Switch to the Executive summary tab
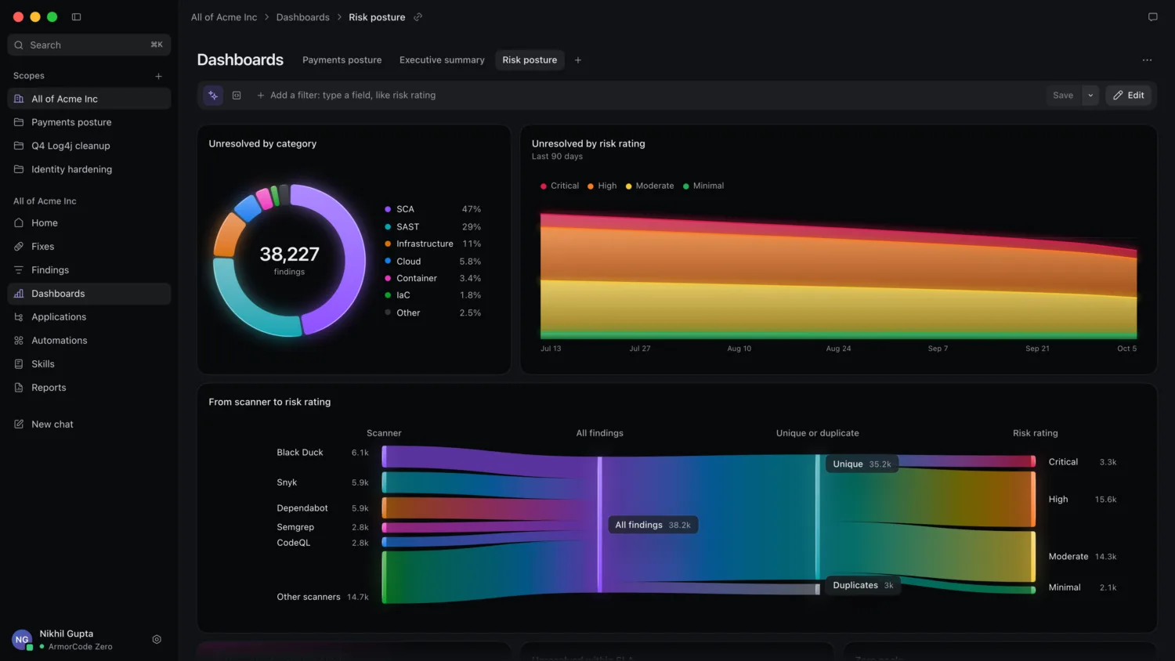Viewport: 1175px width, 661px height. click(x=442, y=60)
